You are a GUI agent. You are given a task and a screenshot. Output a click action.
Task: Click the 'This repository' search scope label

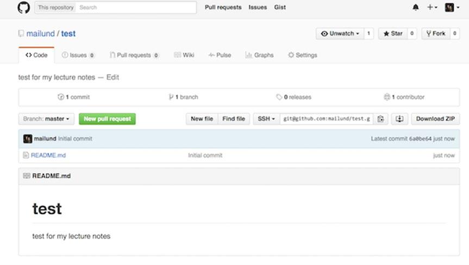click(x=56, y=8)
